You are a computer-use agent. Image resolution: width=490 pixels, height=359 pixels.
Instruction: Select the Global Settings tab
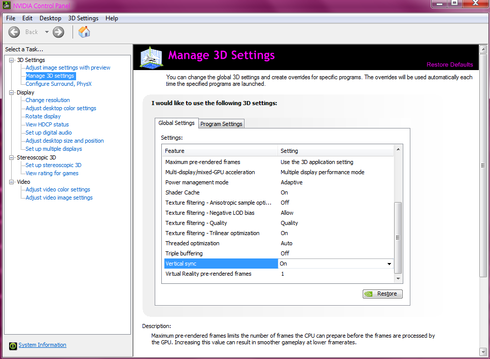tap(176, 123)
